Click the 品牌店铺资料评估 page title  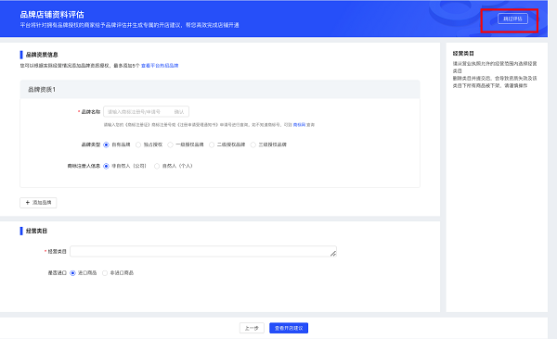[x=52, y=15]
